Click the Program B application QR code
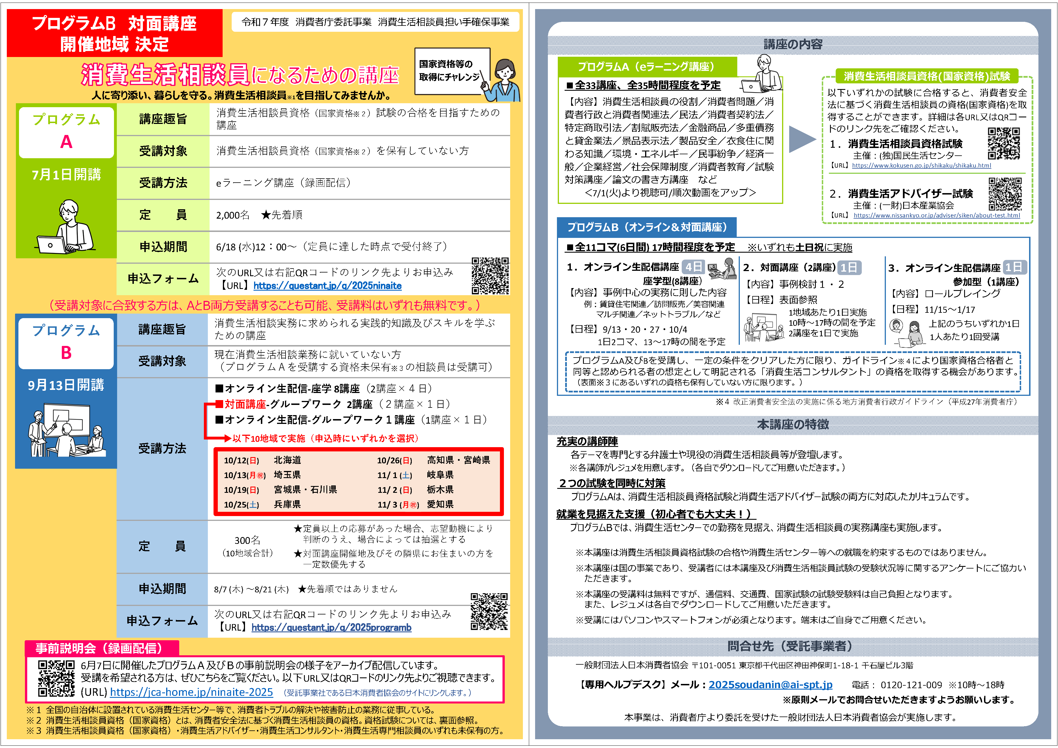The height and width of the screenshot is (748, 1058). [489, 611]
